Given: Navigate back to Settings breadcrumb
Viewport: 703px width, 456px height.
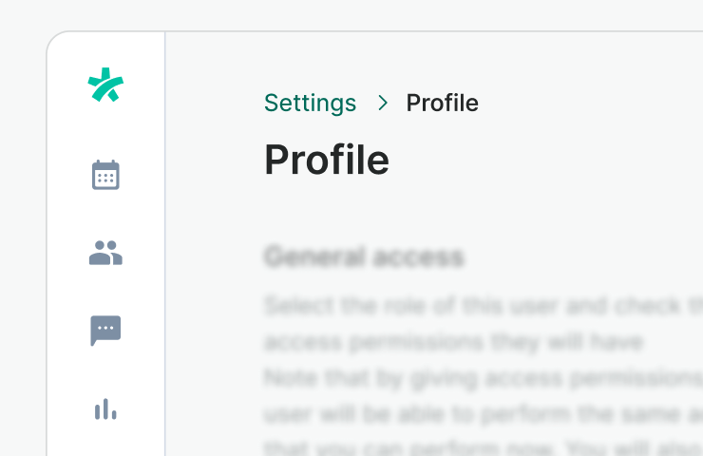Looking at the screenshot, I should coord(310,103).
